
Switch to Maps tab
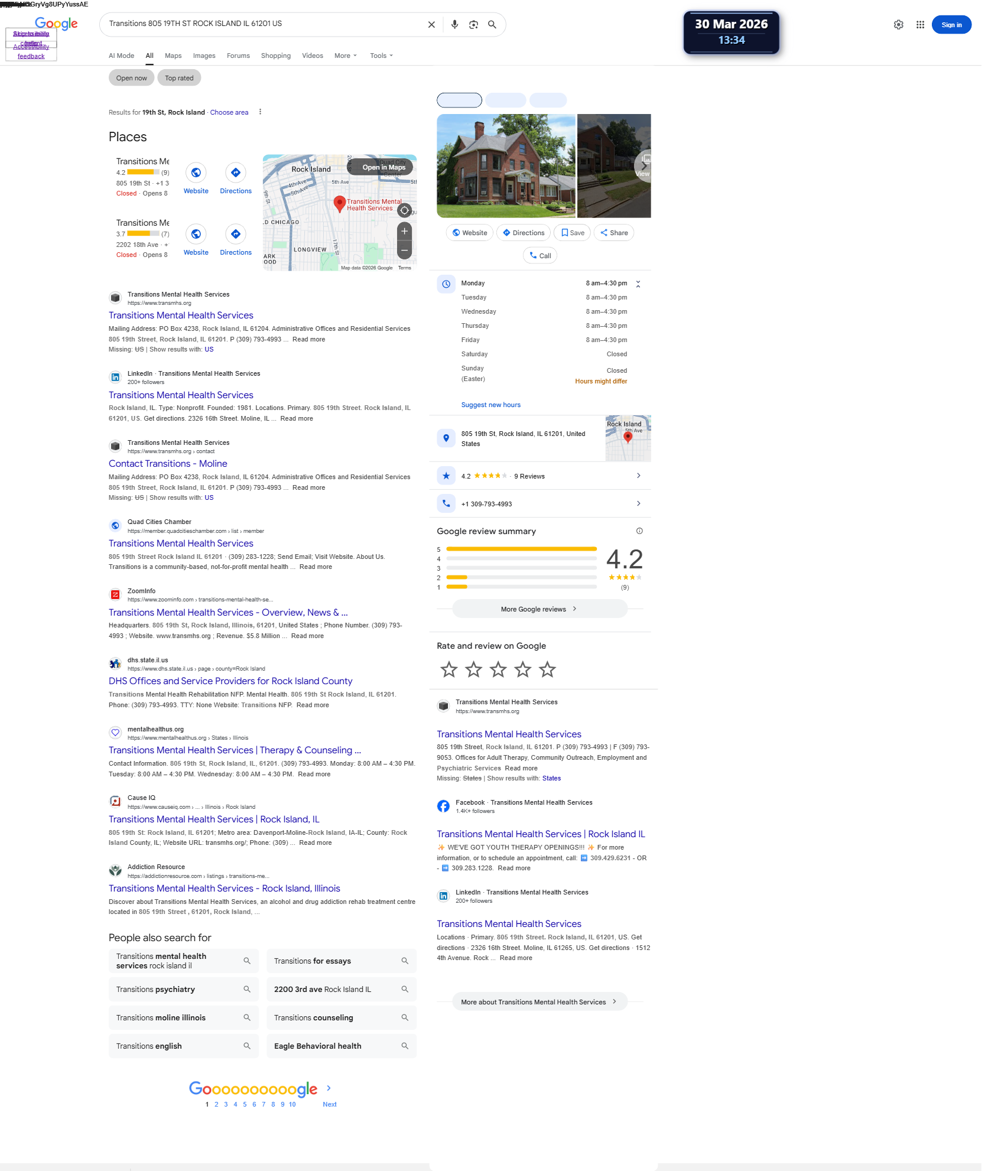[173, 56]
